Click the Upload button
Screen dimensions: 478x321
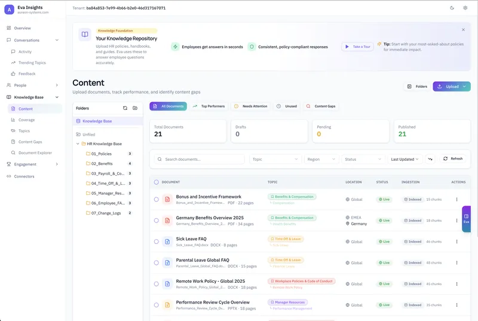pyautogui.click(x=452, y=87)
